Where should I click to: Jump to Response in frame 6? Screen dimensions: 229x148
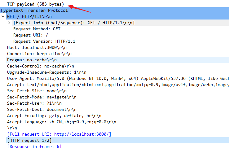pyautogui.click(x=34, y=146)
